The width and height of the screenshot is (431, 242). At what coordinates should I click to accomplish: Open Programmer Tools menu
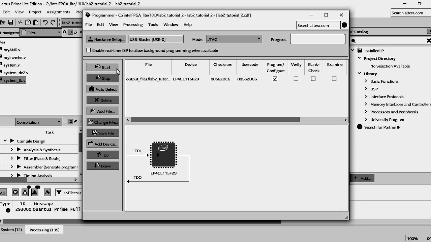(153, 25)
